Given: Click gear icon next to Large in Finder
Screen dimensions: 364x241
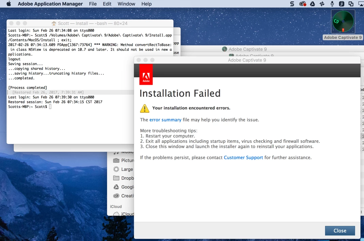Looking at the screenshot, I should tap(116, 169).
